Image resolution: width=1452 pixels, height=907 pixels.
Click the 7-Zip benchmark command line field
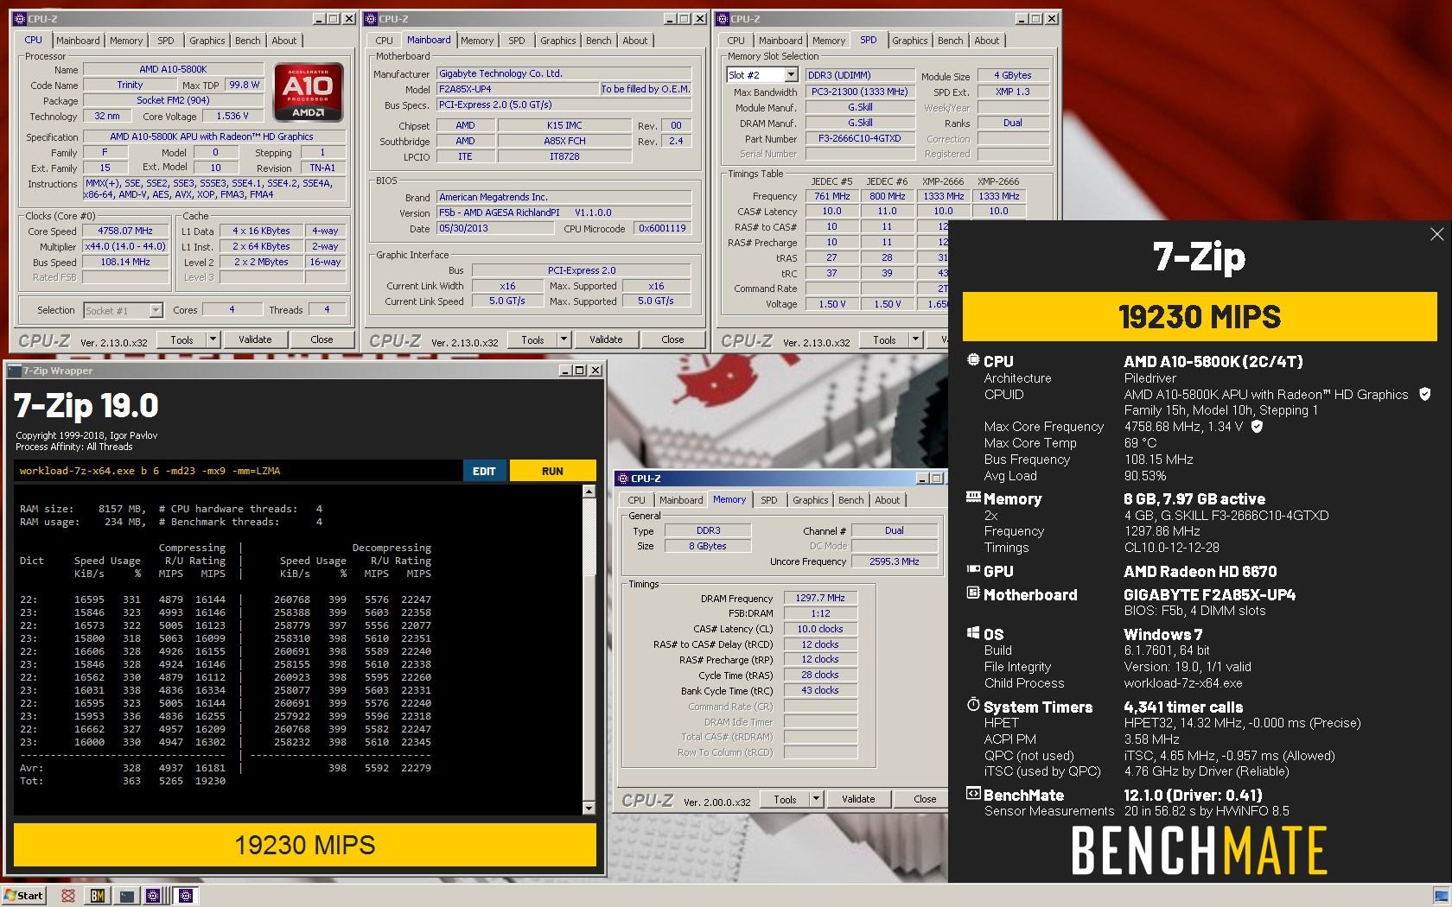(x=239, y=471)
